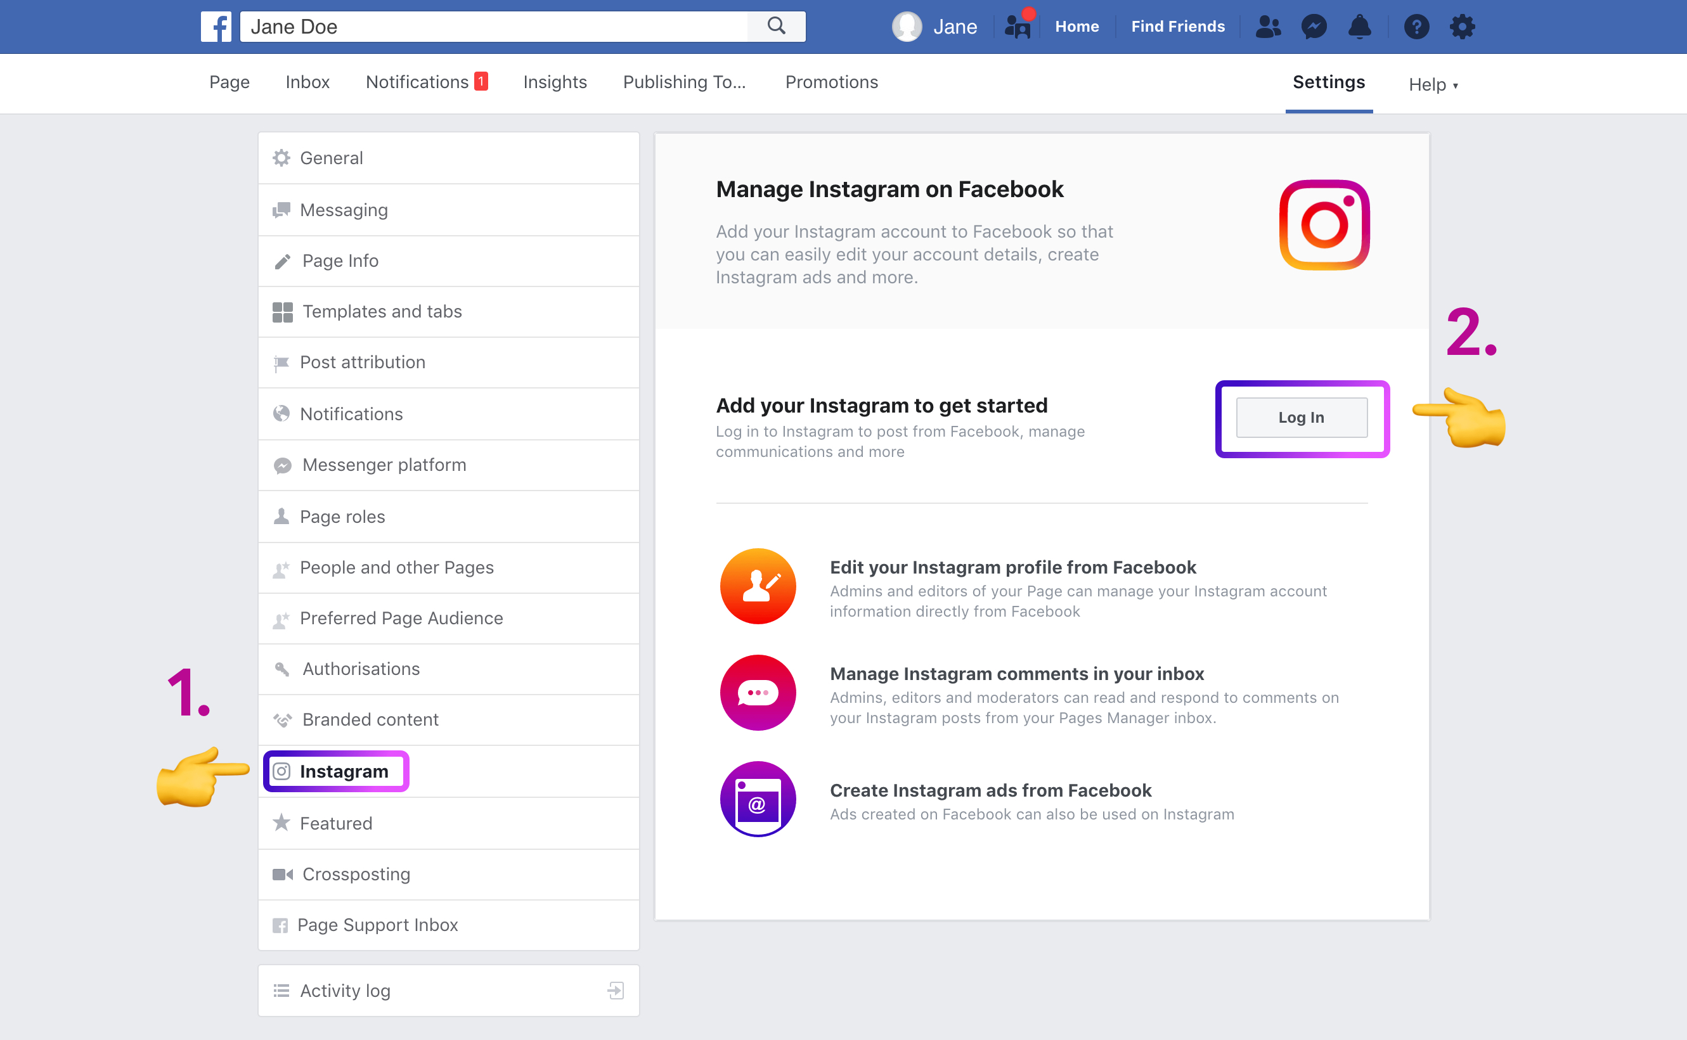Open the quick help question-mark icon
1687x1040 pixels.
(x=1416, y=27)
